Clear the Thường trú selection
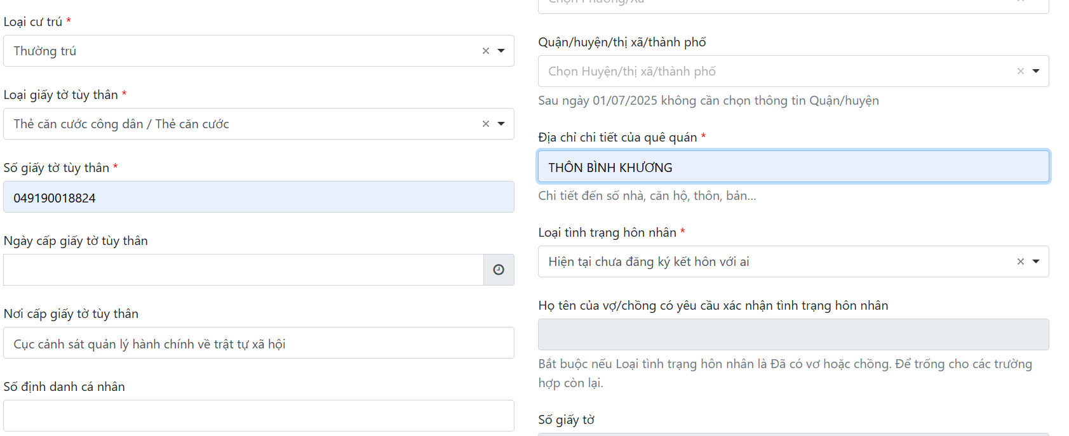 pos(485,51)
